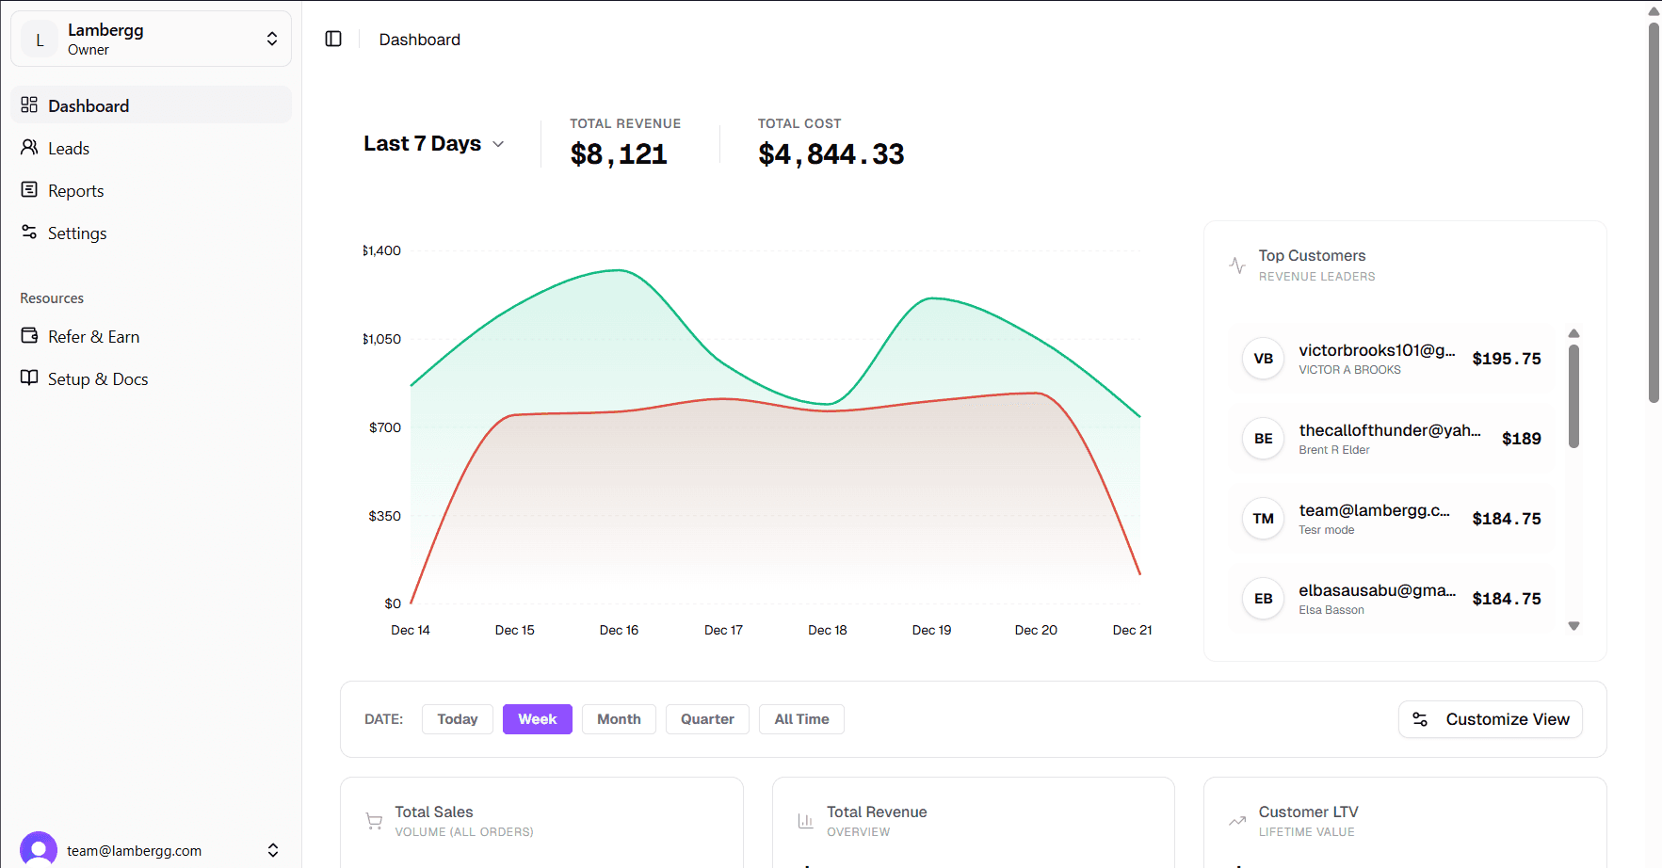The image size is (1662, 868).
Task: Click the VB avatar circle for Victor Brooks
Action: click(1263, 359)
